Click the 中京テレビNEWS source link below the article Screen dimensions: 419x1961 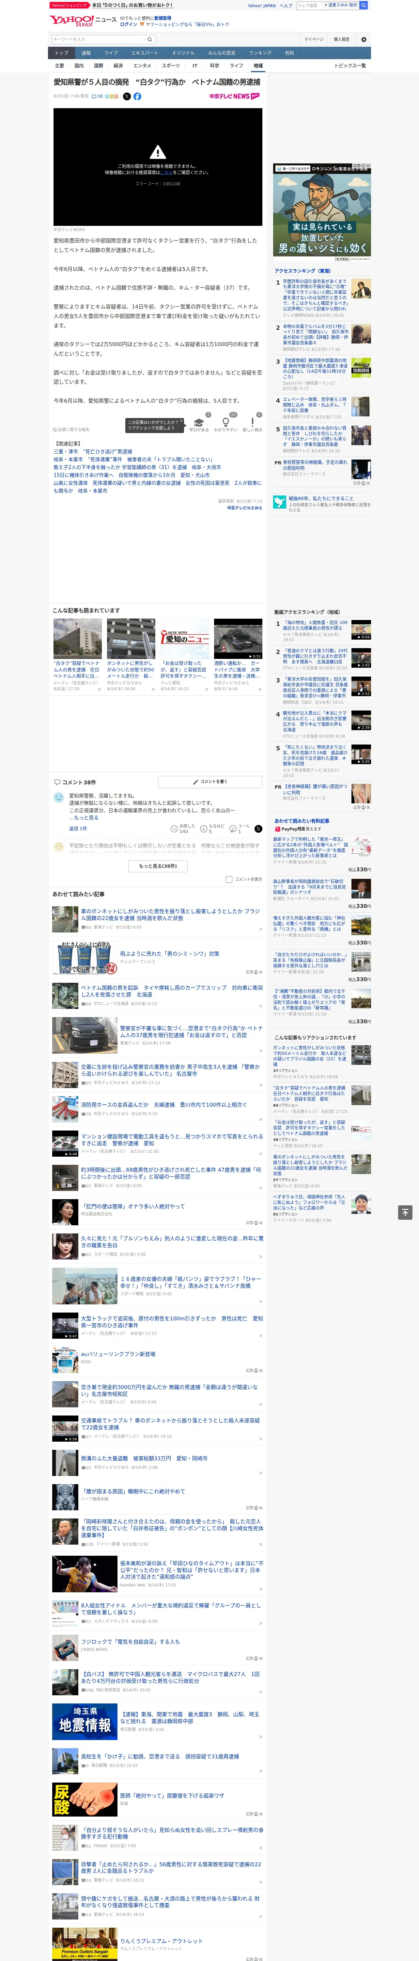pyautogui.click(x=244, y=508)
